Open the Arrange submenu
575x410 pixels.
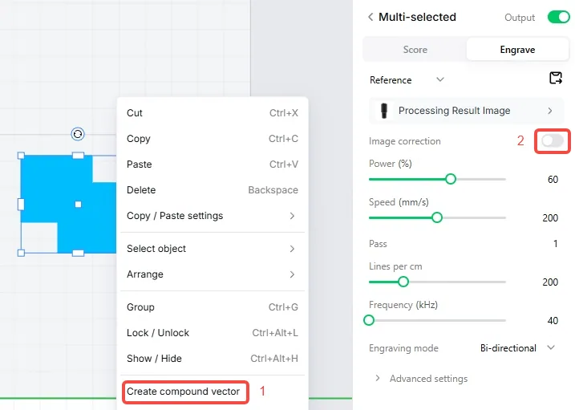pos(213,274)
